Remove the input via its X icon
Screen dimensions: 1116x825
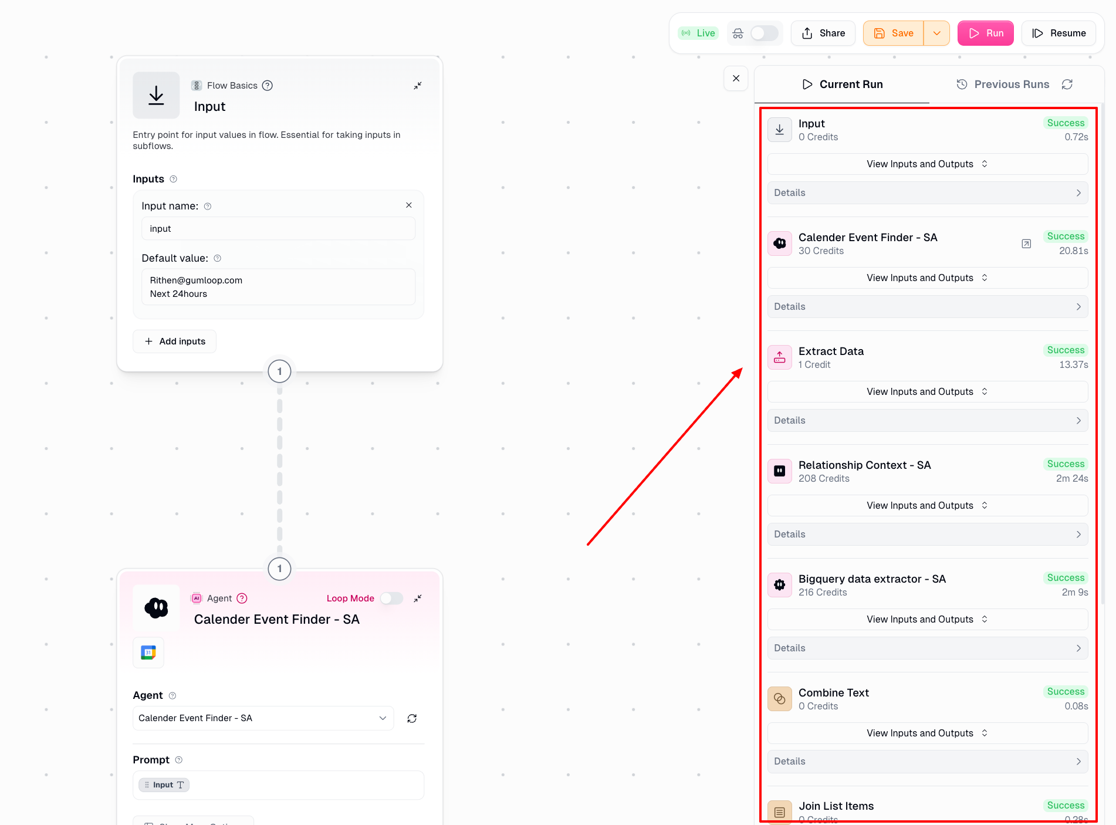point(409,205)
